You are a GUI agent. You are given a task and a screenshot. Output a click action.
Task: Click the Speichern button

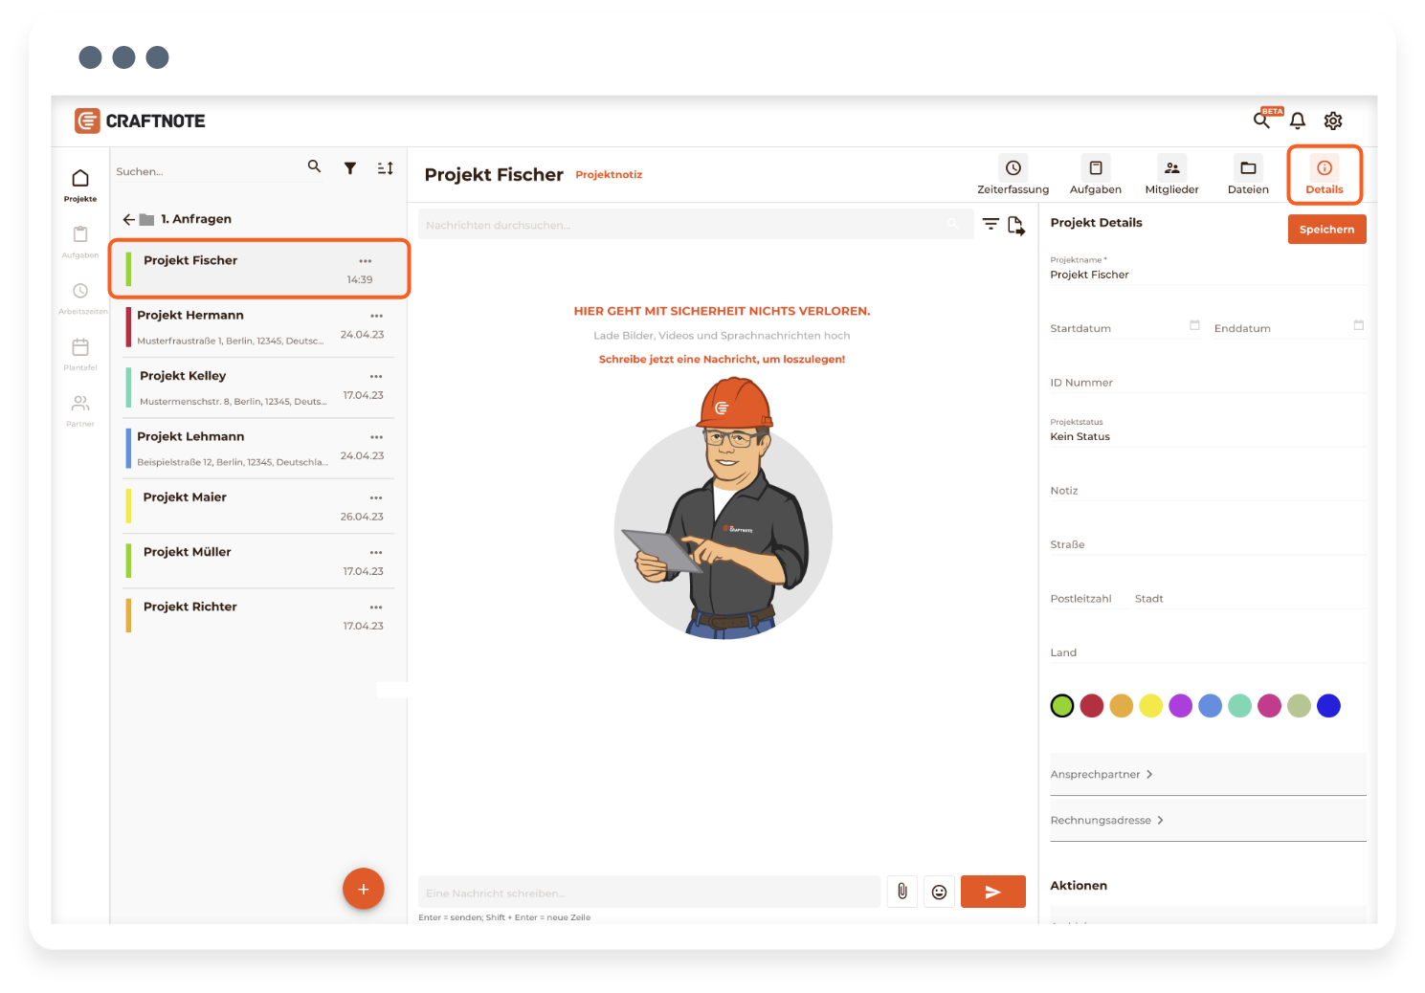click(1327, 230)
